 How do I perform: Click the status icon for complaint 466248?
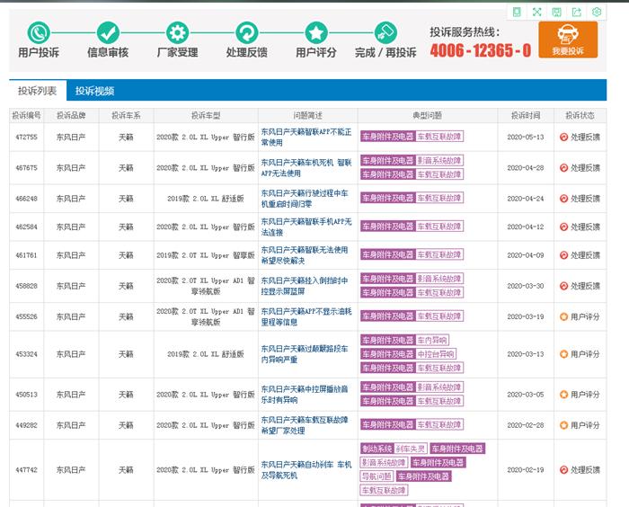click(x=563, y=199)
